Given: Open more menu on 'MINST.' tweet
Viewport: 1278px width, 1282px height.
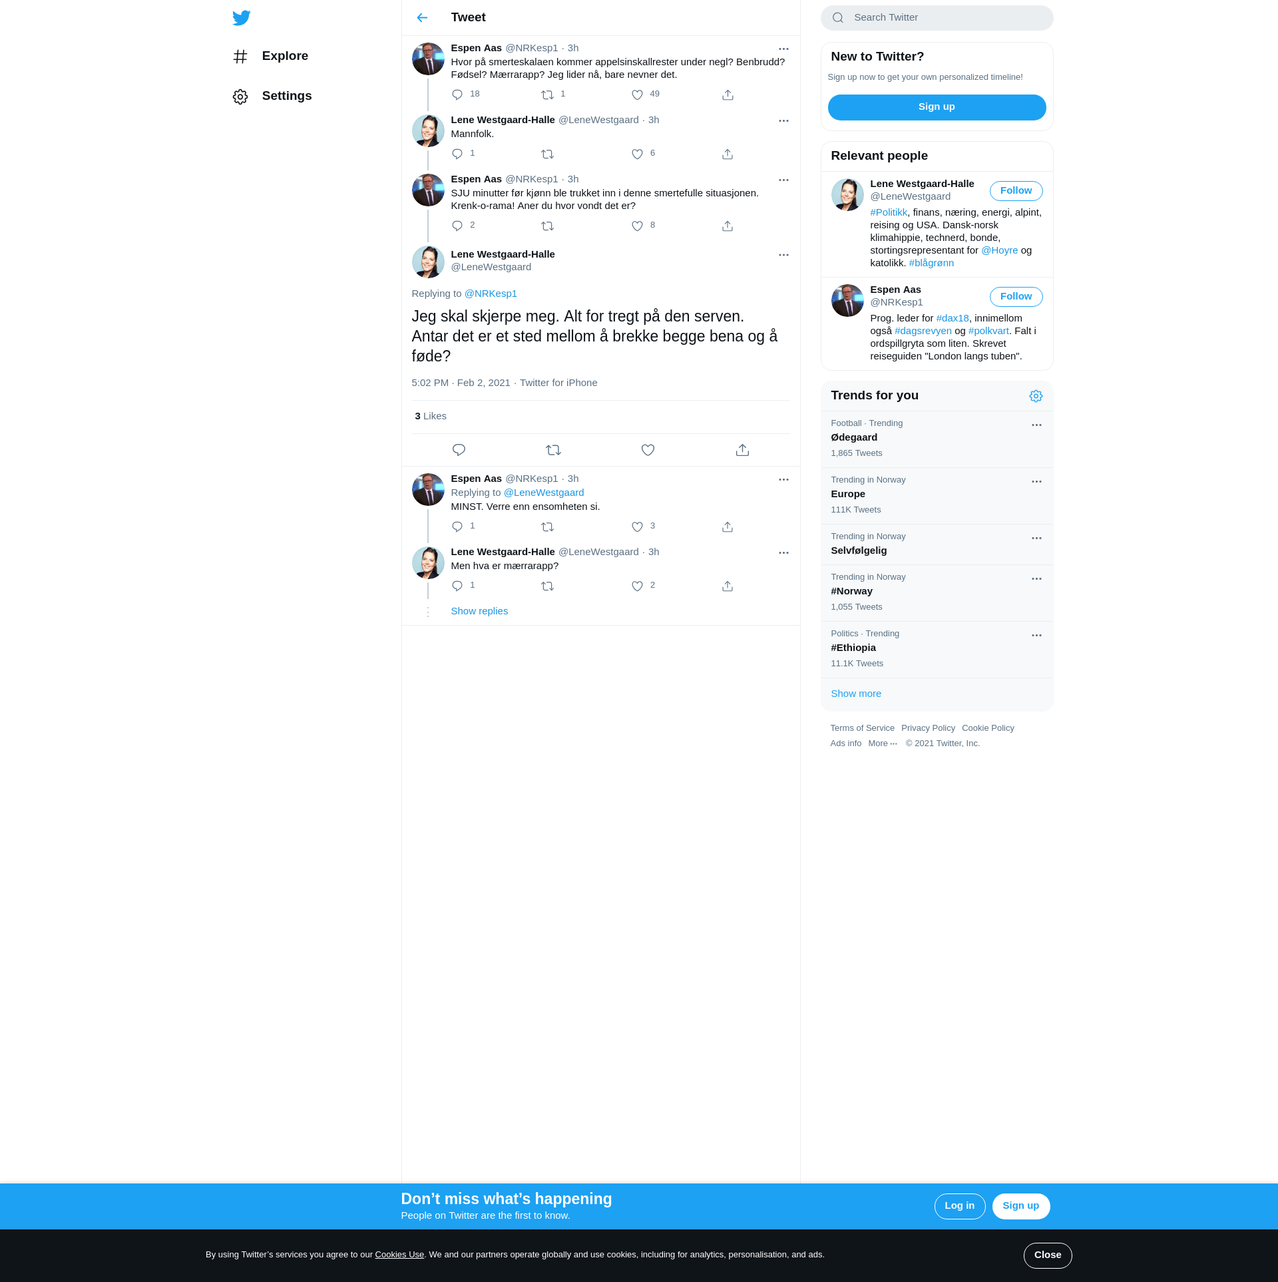Looking at the screenshot, I should (783, 479).
